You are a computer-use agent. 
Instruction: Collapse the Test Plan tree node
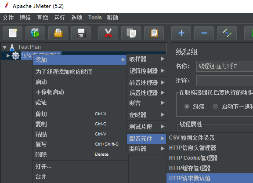(5, 48)
